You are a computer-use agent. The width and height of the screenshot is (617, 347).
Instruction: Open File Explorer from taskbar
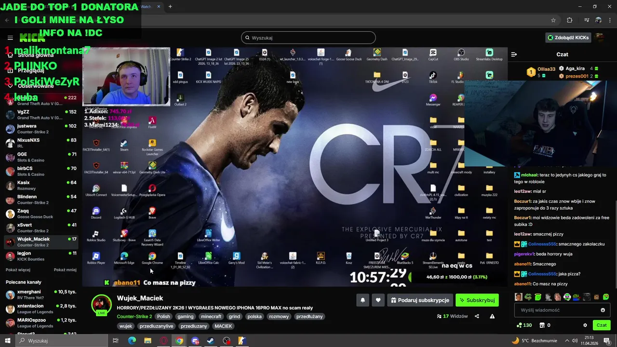tap(148, 341)
